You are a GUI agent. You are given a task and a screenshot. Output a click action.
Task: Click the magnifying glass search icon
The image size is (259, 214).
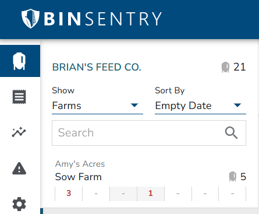click(x=231, y=133)
